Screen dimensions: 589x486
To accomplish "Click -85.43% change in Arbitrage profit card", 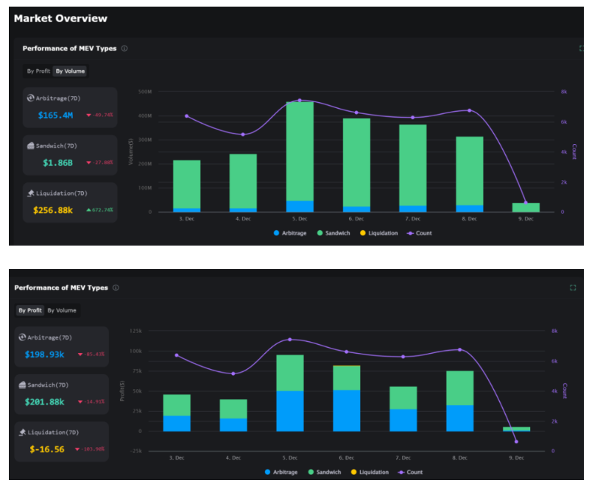I will pyautogui.click(x=91, y=354).
